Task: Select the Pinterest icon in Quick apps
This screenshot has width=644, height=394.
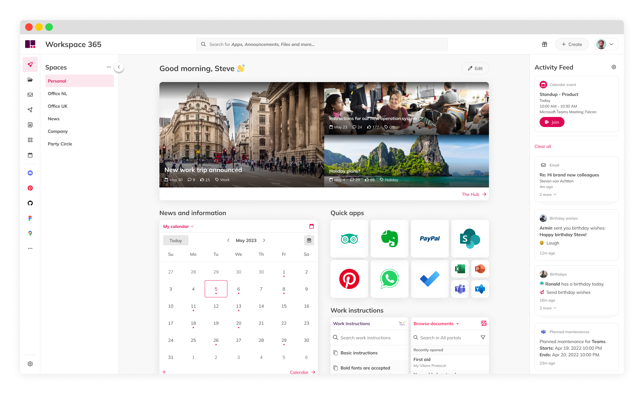Action: coord(349,279)
